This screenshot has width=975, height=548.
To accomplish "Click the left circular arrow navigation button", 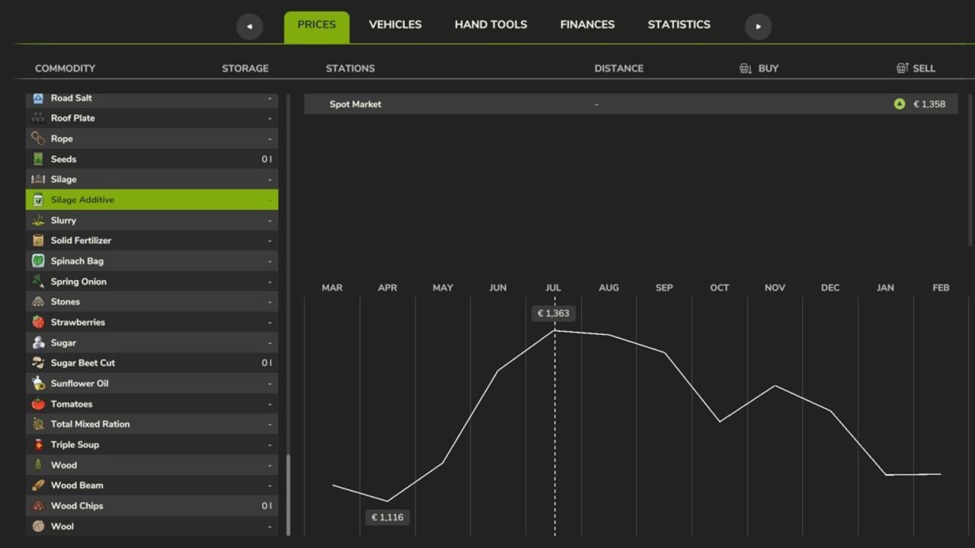I will coord(249,26).
